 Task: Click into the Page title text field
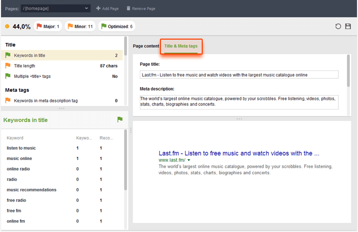pyautogui.click(x=239, y=75)
